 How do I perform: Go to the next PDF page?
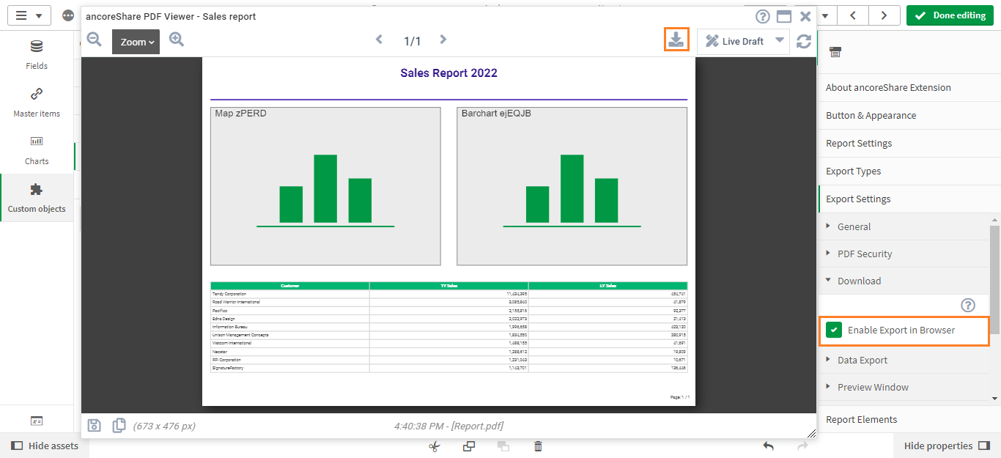coord(443,40)
